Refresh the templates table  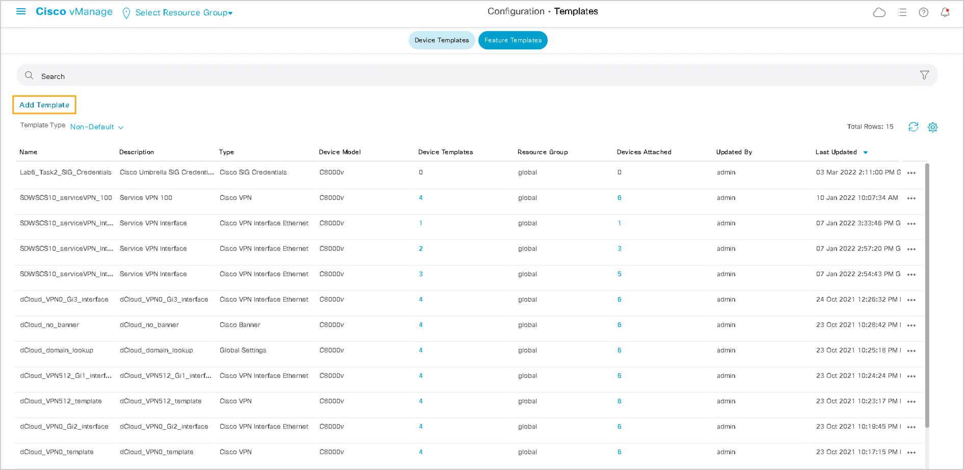point(913,127)
